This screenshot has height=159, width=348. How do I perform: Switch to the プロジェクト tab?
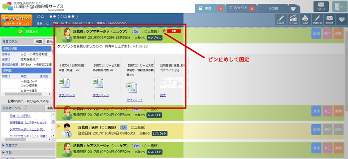(x=241, y=8)
